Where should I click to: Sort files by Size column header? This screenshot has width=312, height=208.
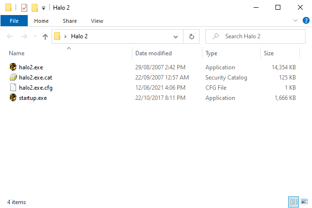tap(269, 53)
